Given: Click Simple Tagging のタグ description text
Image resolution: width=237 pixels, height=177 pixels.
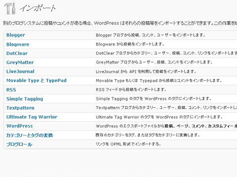Looking at the screenshot, I should (x=154, y=99).
